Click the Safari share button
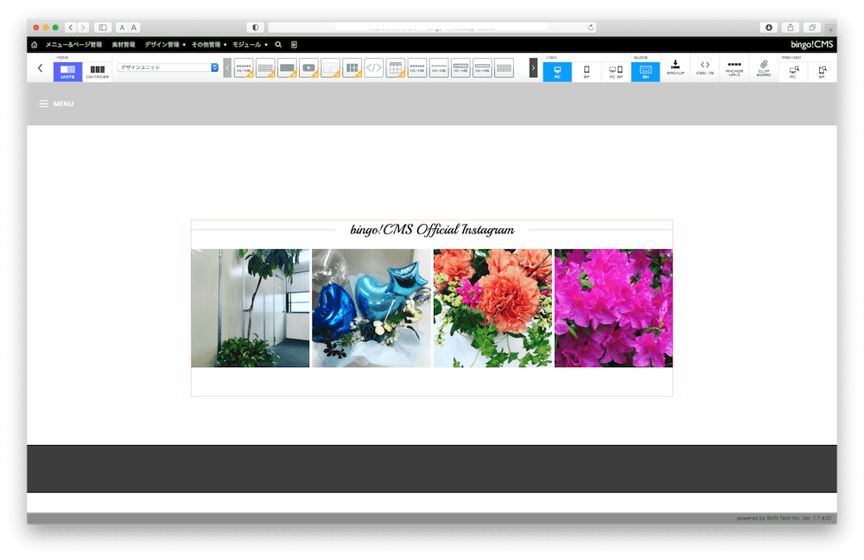The width and height of the screenshot is (864, 560). pos(791,27)
